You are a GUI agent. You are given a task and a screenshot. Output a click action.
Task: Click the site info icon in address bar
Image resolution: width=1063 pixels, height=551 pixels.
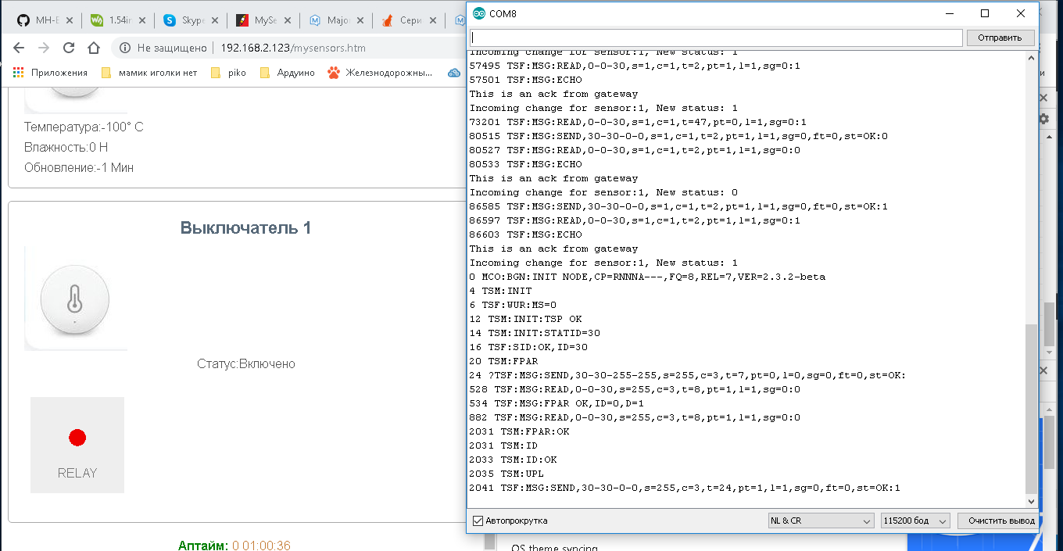pyautogui.click(x=125, y=48)
